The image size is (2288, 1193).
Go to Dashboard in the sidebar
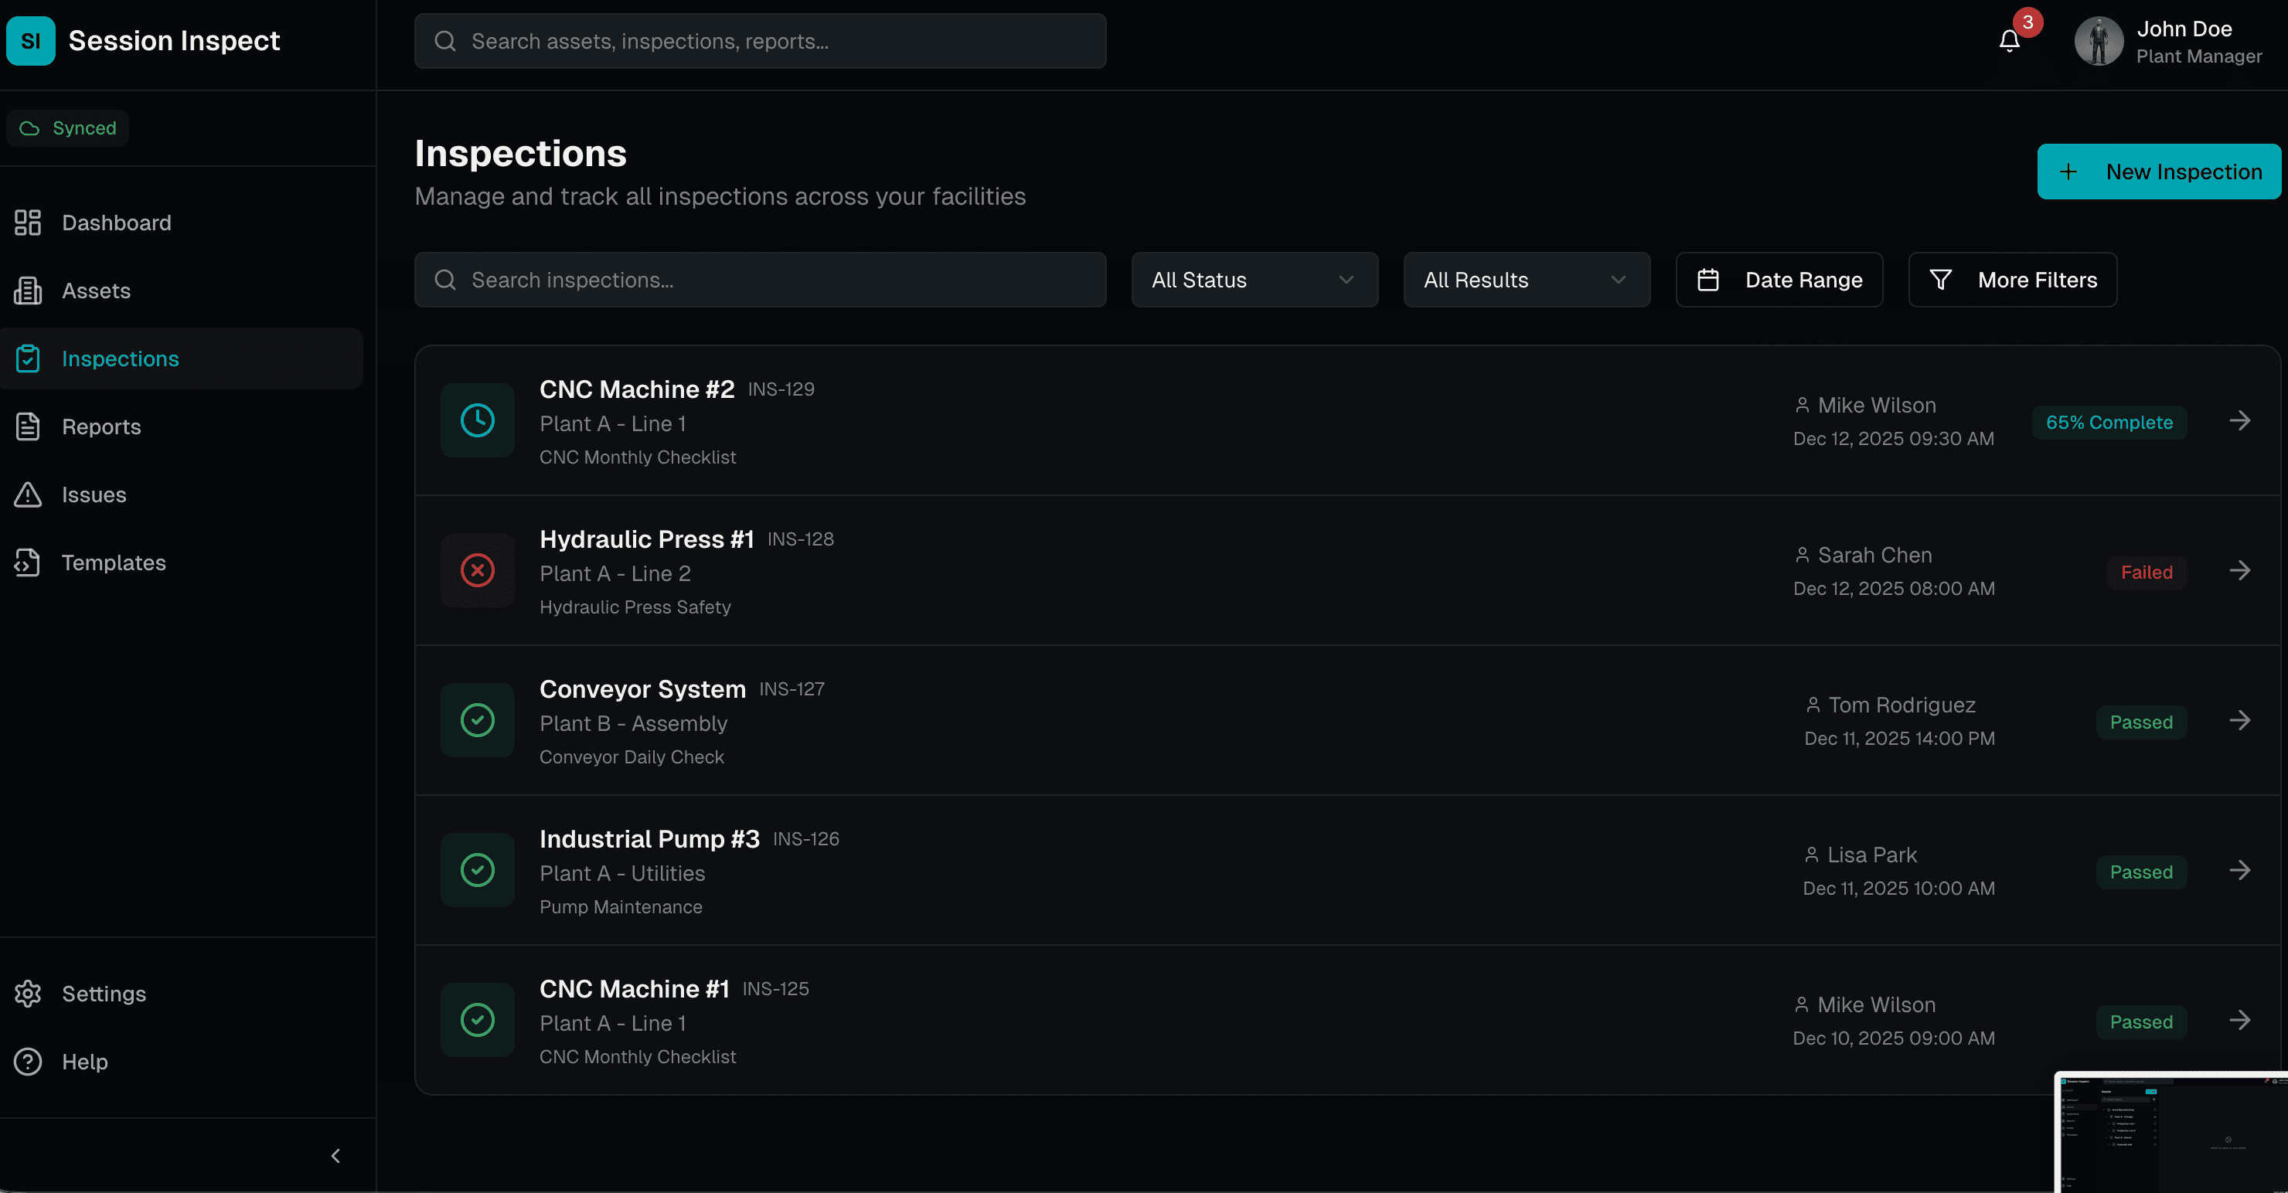click(115, 223)
